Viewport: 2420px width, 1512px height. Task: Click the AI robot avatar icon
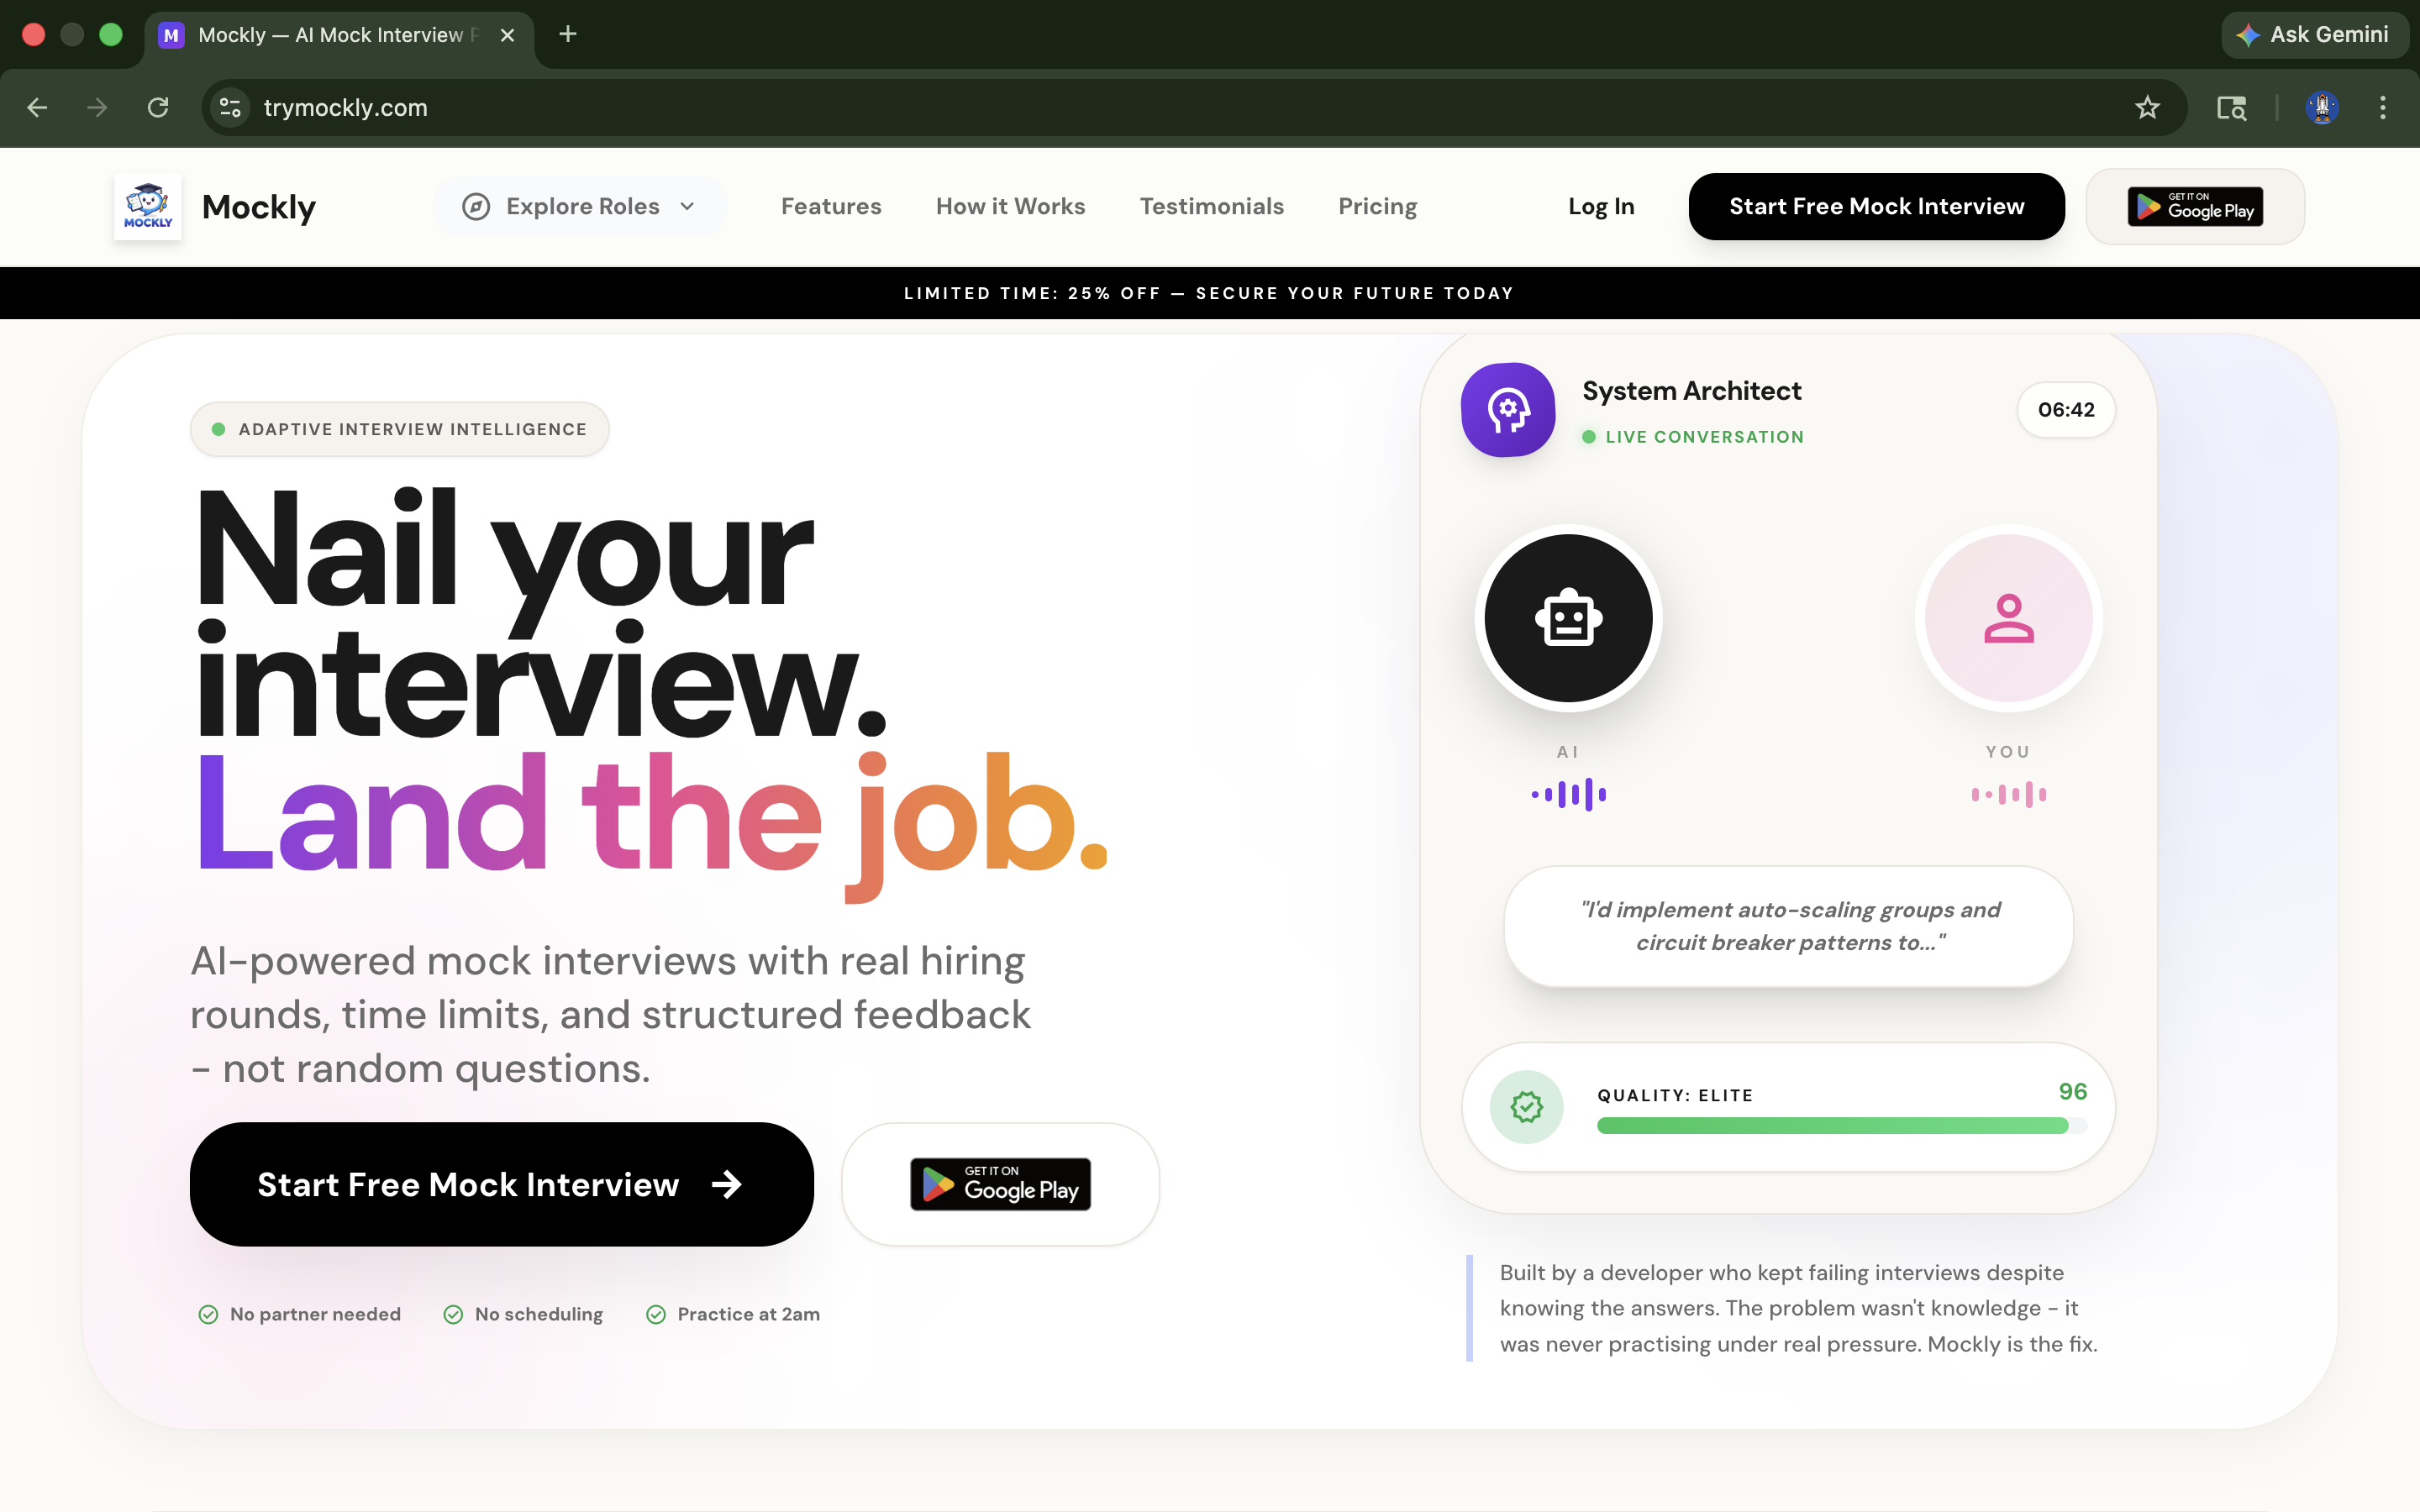(1568, 618)
